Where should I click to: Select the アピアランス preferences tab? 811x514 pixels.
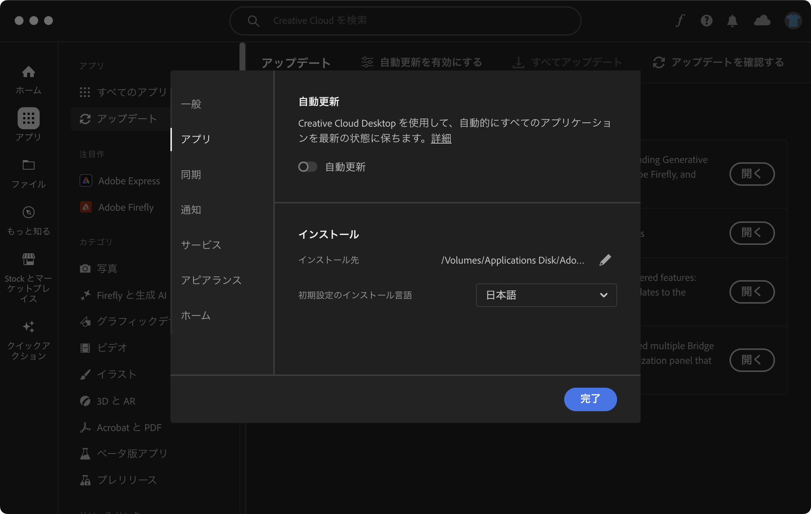(211, 280)
